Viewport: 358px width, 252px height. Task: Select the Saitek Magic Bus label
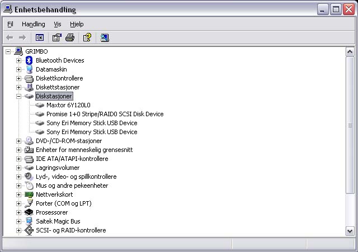[58, 221]
